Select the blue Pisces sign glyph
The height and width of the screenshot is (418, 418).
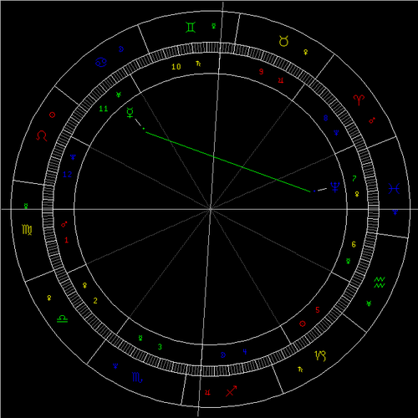[x=394, y=189]
